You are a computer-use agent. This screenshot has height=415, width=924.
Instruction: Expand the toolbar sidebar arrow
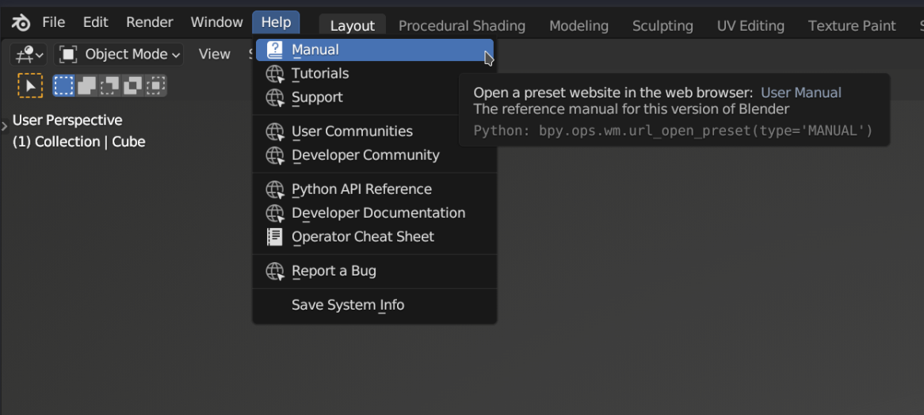tap(4, 125)
